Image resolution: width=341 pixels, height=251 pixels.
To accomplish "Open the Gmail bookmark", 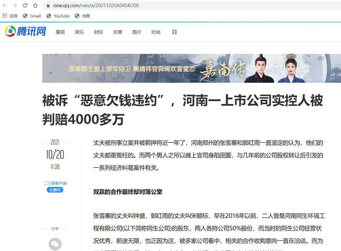I will coord(32,16).
